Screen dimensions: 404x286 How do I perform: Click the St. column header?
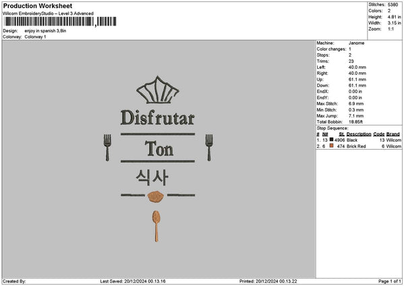point(341,134)
